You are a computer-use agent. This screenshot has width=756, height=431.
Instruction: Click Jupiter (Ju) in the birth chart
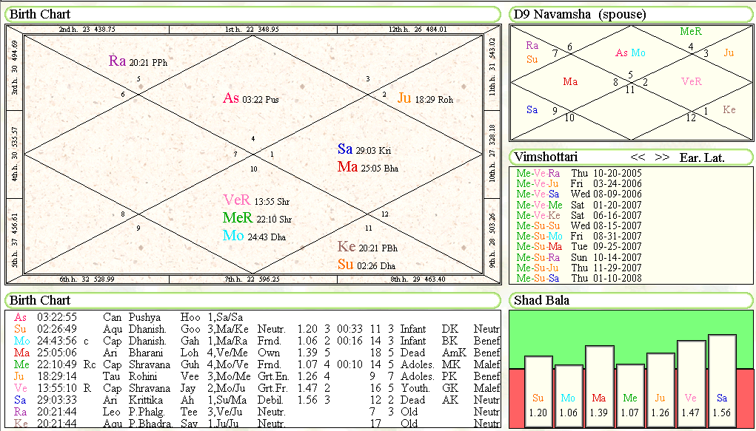point(404,98)
